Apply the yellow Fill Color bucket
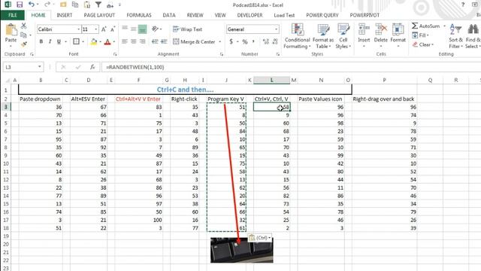Viewport: 481px width, 271px height. (94, 42)
